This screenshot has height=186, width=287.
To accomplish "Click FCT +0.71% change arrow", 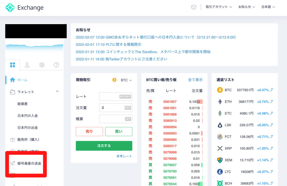I will coord(272,137).
